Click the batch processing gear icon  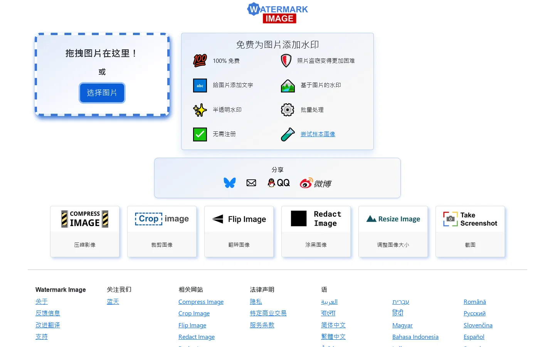tap(288, 110)
